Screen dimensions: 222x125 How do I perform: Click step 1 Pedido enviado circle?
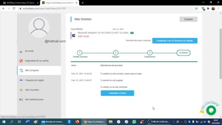(x=79, y=53)
